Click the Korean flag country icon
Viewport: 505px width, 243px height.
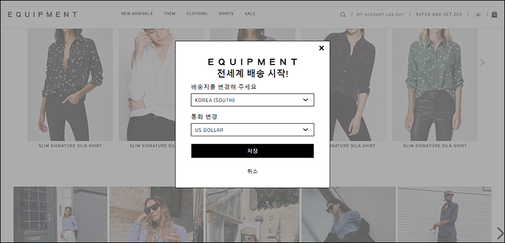(x=478, y=14)
